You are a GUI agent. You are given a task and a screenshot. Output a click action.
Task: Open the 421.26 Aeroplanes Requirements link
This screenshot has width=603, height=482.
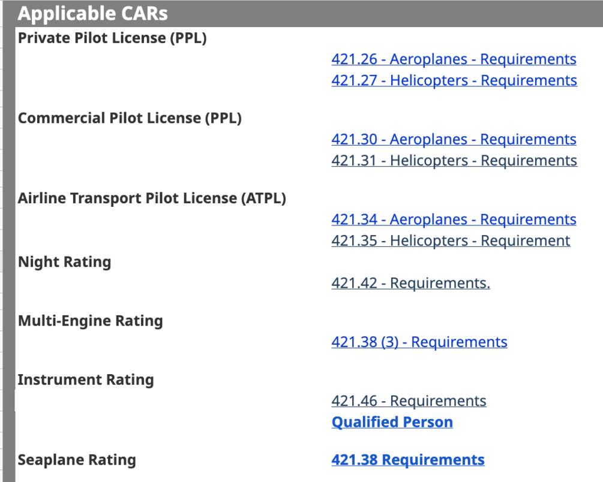tap(454, 59)
